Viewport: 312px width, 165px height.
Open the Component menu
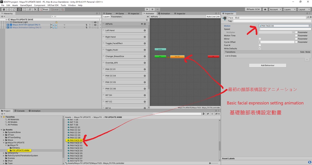coord(40,5)
